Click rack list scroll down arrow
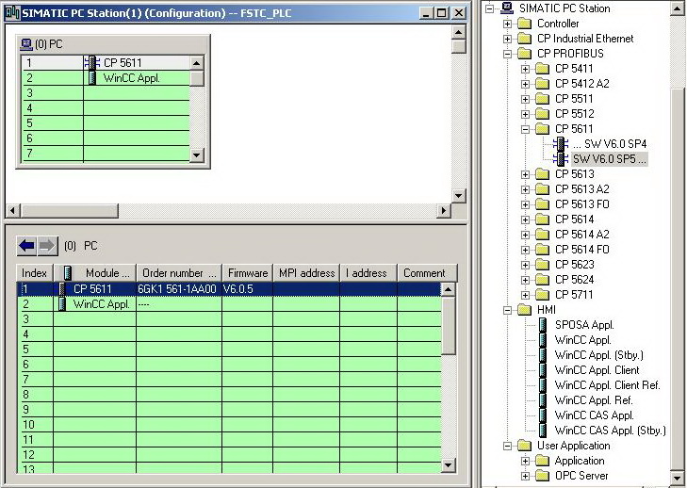The image size is (687, 488). (197, 155)
